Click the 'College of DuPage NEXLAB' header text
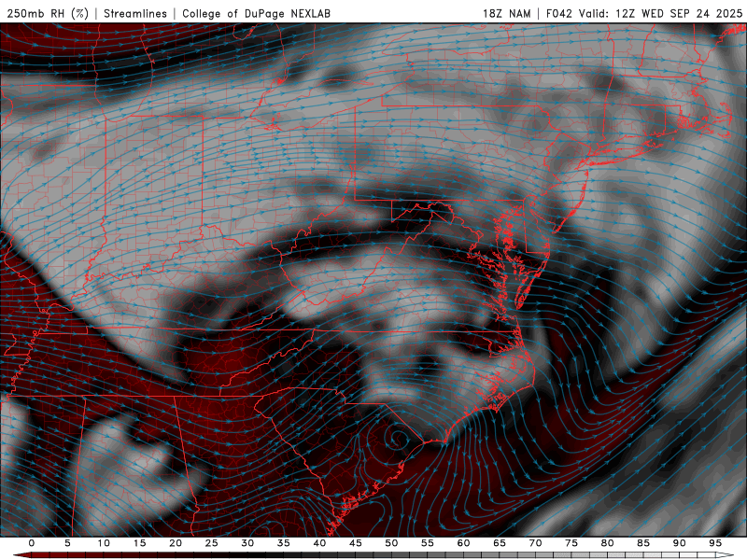This screenshot has height=560, width=747. tap(256, 13)
